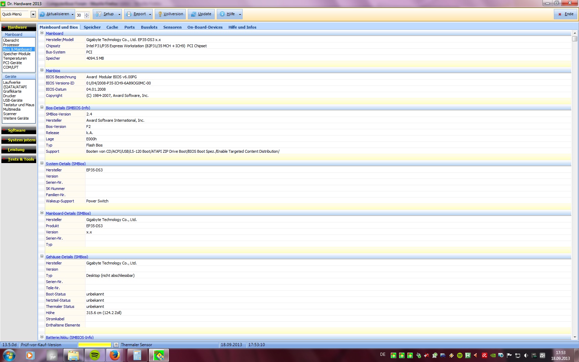Click the red Ende X icon
The image size is (579, 362).
click(x=560, y=14)
